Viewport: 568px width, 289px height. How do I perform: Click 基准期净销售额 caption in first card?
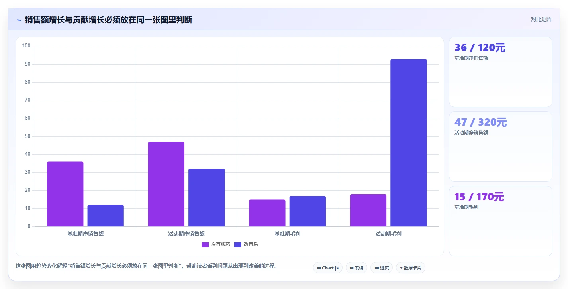click(x=471, y=58)
